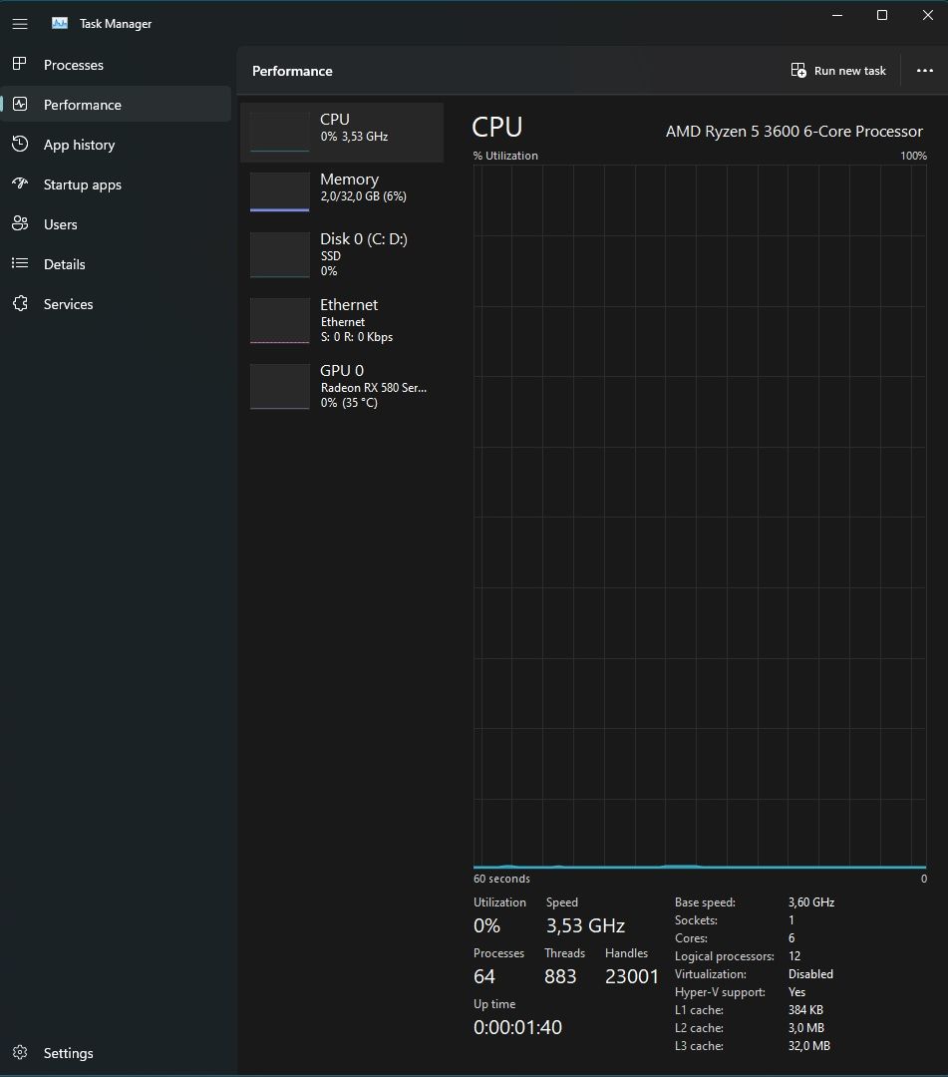Click the Startup apps gauge icon
This screenshot has height=1077, width=948.
click(20, 183)
